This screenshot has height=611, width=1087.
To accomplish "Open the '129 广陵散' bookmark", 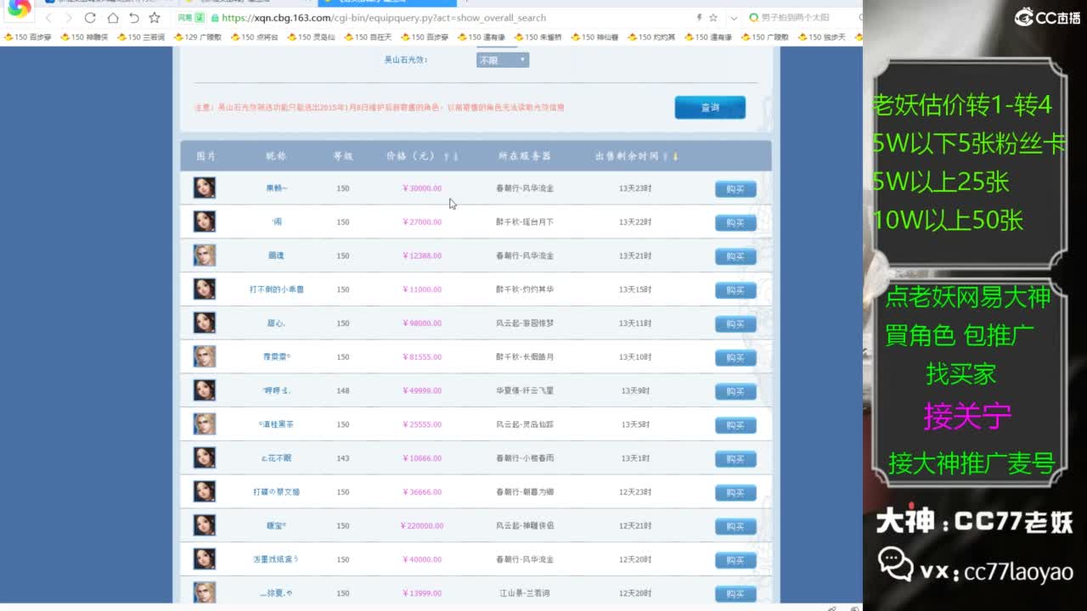I will point(198,37).
